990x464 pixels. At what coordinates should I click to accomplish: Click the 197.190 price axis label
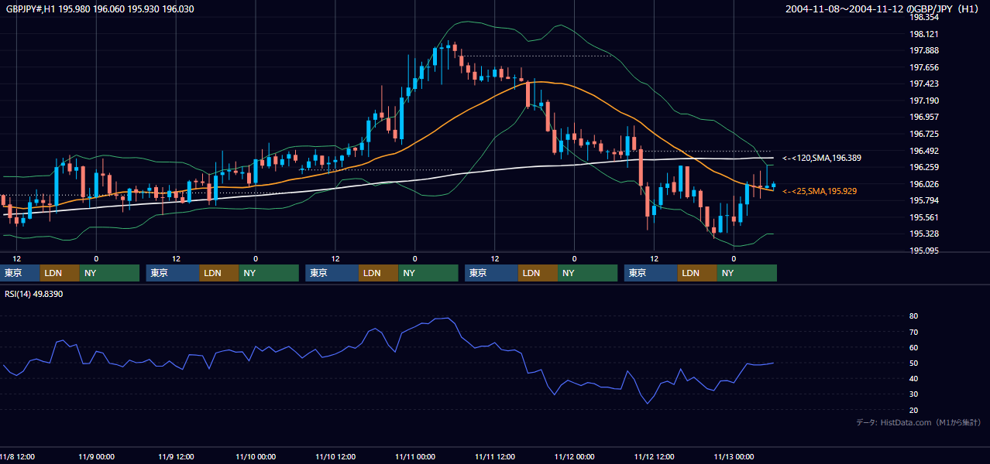click(923, 101)
